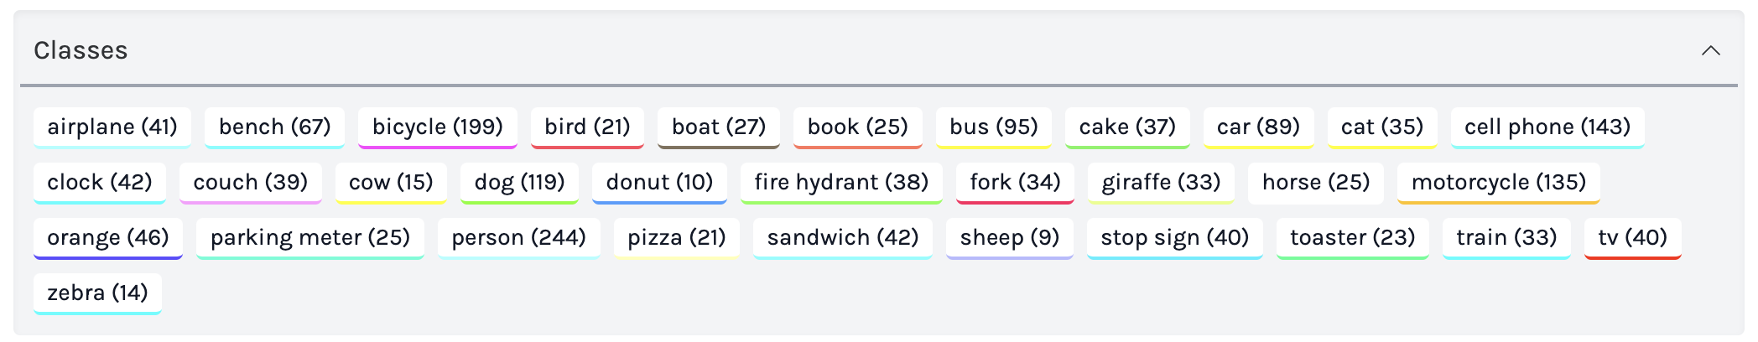Click the tv (40) class chip

[1632, 237]
